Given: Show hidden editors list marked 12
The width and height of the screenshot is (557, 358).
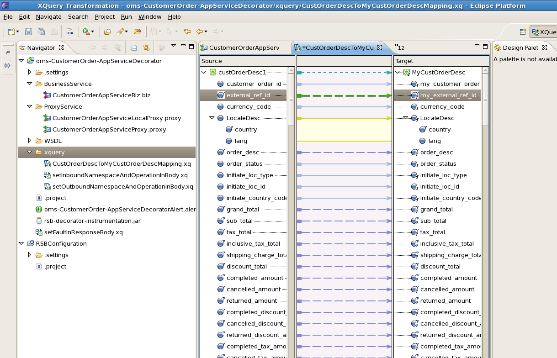Looking at the screenshot, I should [x=399, y=47].
